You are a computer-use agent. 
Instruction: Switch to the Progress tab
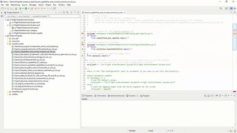[145, 96]
